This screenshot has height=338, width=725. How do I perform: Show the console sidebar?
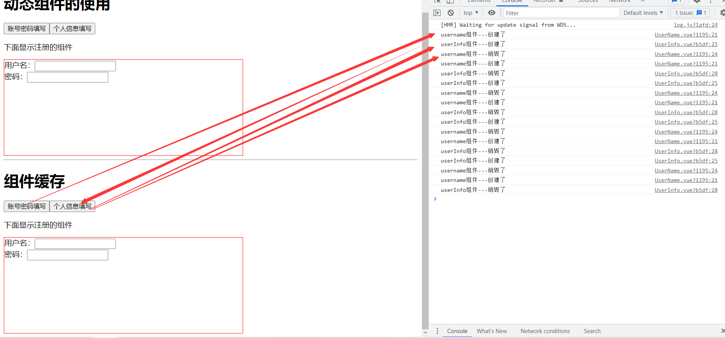click(437, 13)
